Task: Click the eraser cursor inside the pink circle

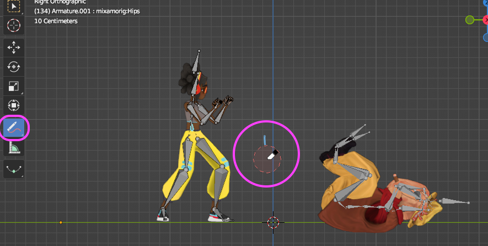Action: pos(273,154)
